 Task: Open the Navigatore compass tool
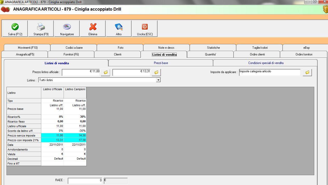[67, 29]
